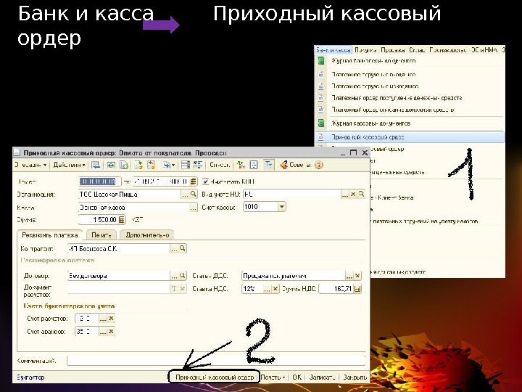Choose Платежное поручение входящее menu entry
The height and width of the screenshot is (392, 522).
[373, 74]
